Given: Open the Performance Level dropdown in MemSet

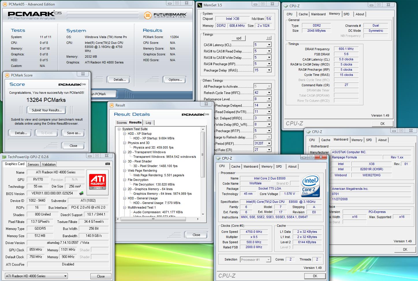Looking at the screenshot, I should (269, 99).
